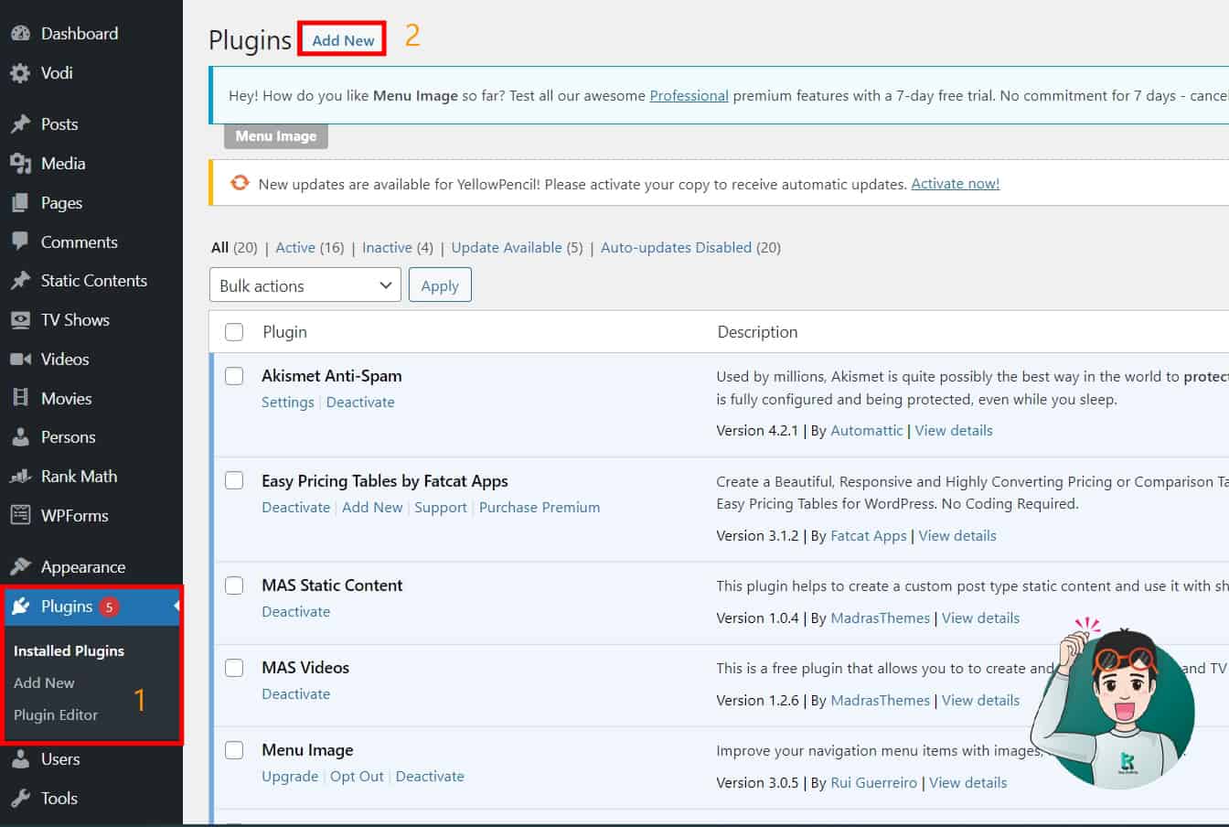Image resolution: width=1229 pixels, height=827 pixels.
Task: Check the Akismet Anti-Spam checkbox
Action: (x=234, y=376)
